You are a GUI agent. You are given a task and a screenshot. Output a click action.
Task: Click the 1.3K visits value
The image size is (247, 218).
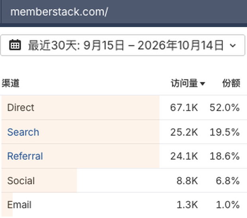[187, 205]
